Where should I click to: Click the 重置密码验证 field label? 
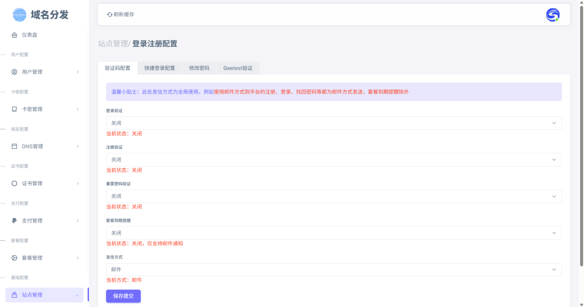[x=118, y=184]
